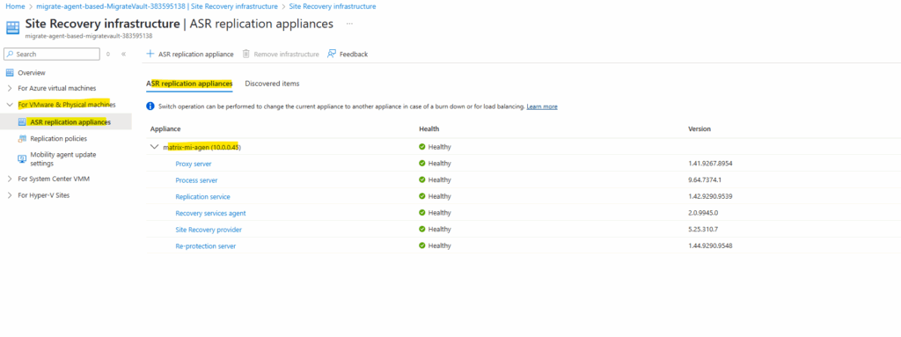Expand For System Center VMM chevron

coord(9,179)
